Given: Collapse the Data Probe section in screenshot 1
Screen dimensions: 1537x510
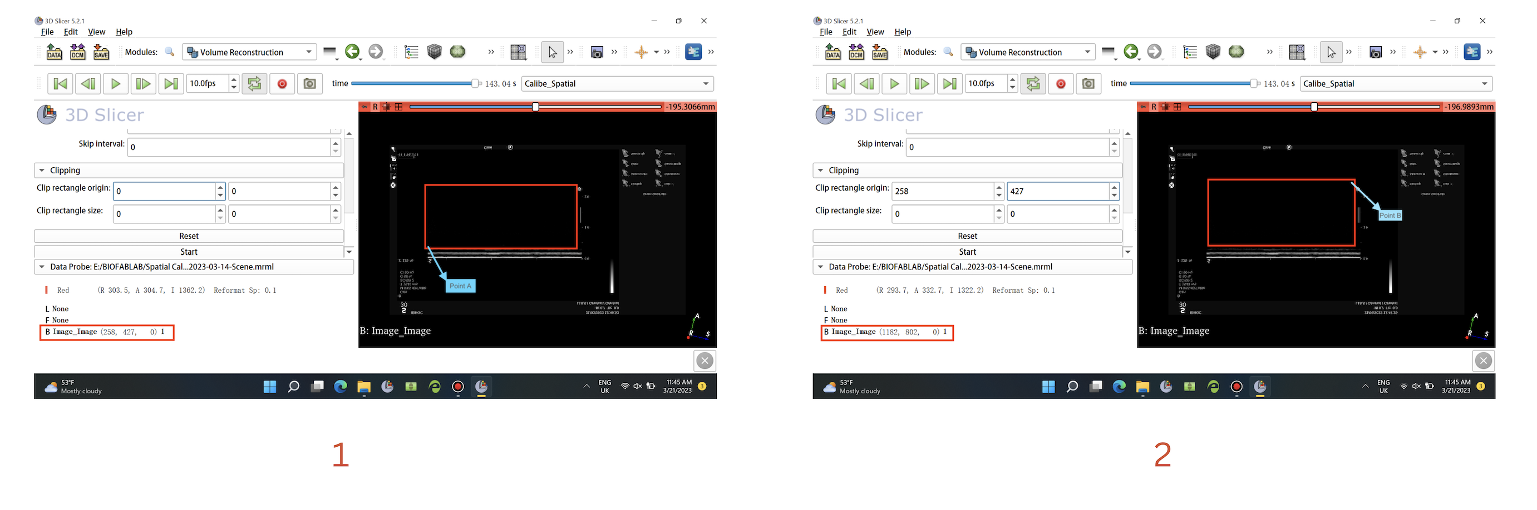Looking at the screenshot, I should (194, 267).
